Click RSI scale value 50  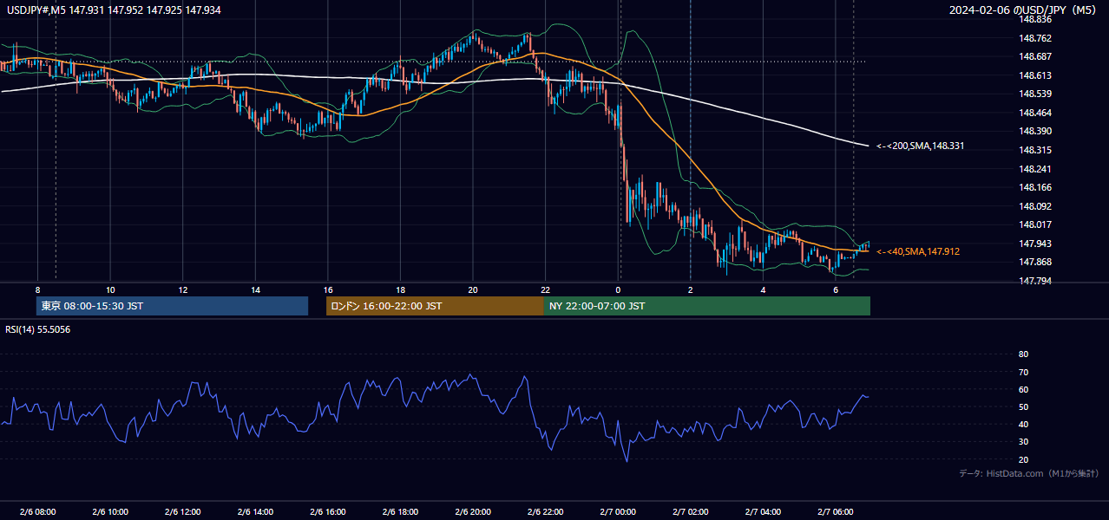(x=1023, y=406)
